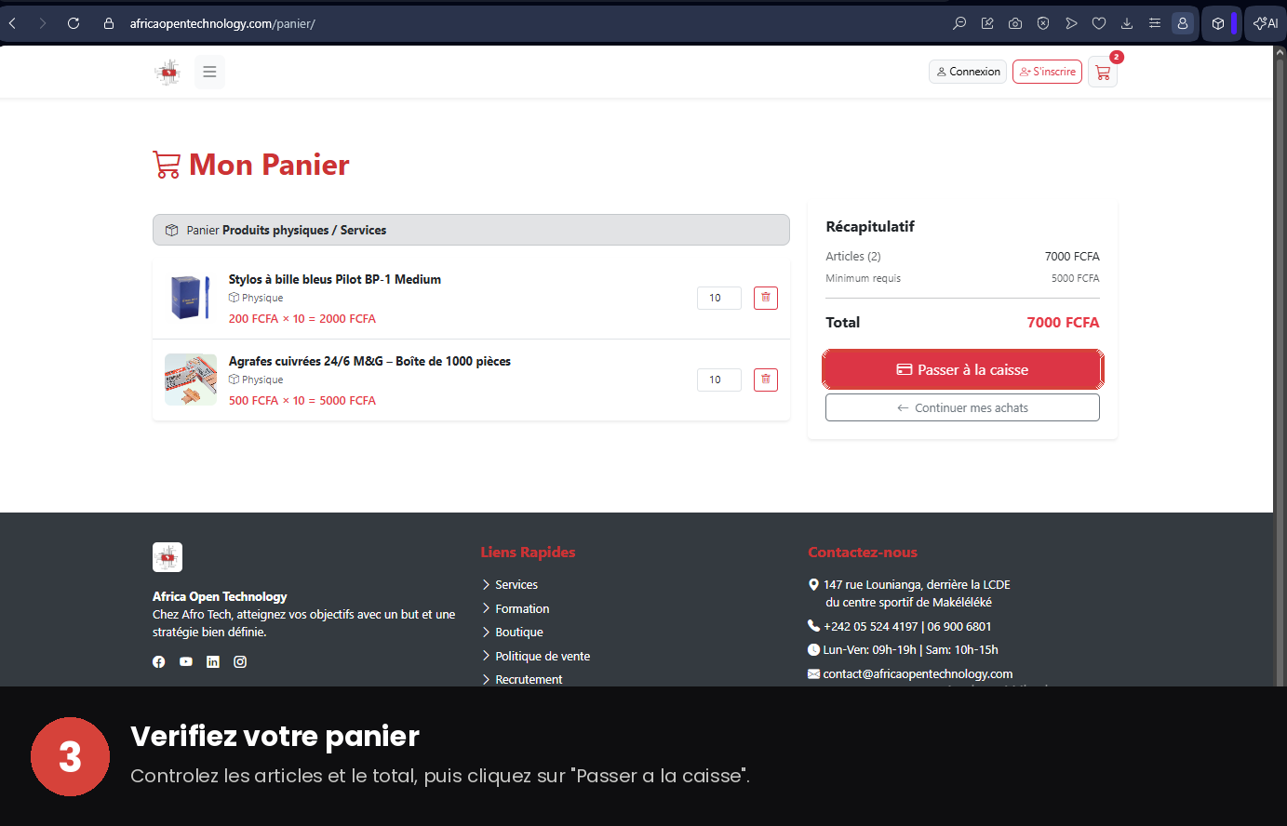Click the Panier Produits physiques / Services header
The width and height of the screenshot is (1287, 826).
pos(471,230)
